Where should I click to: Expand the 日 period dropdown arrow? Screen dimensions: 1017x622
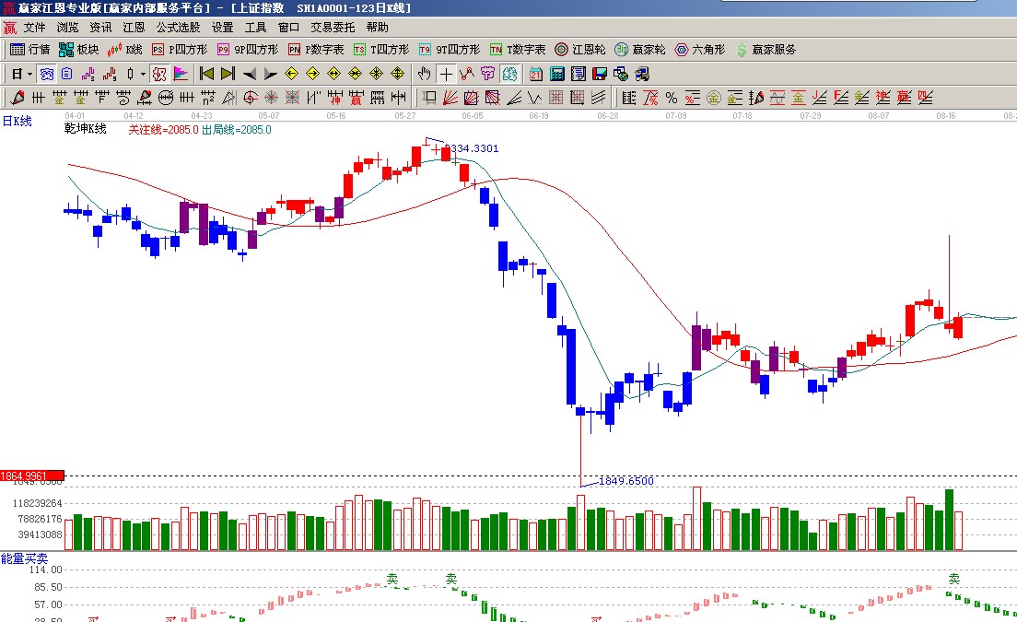(x=29, y=74)
